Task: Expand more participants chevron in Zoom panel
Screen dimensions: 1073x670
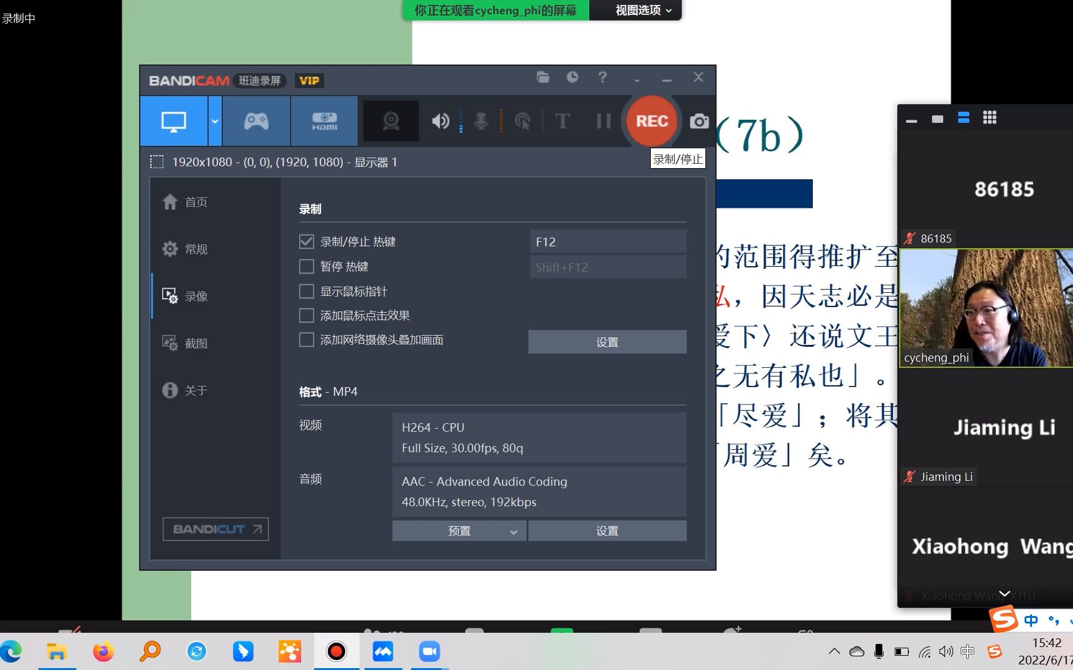Action: 1005,594
